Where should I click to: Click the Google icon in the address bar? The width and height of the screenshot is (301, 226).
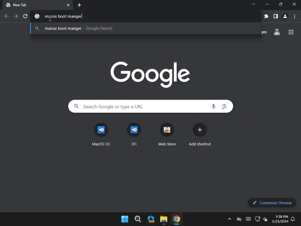click(37, 16)
